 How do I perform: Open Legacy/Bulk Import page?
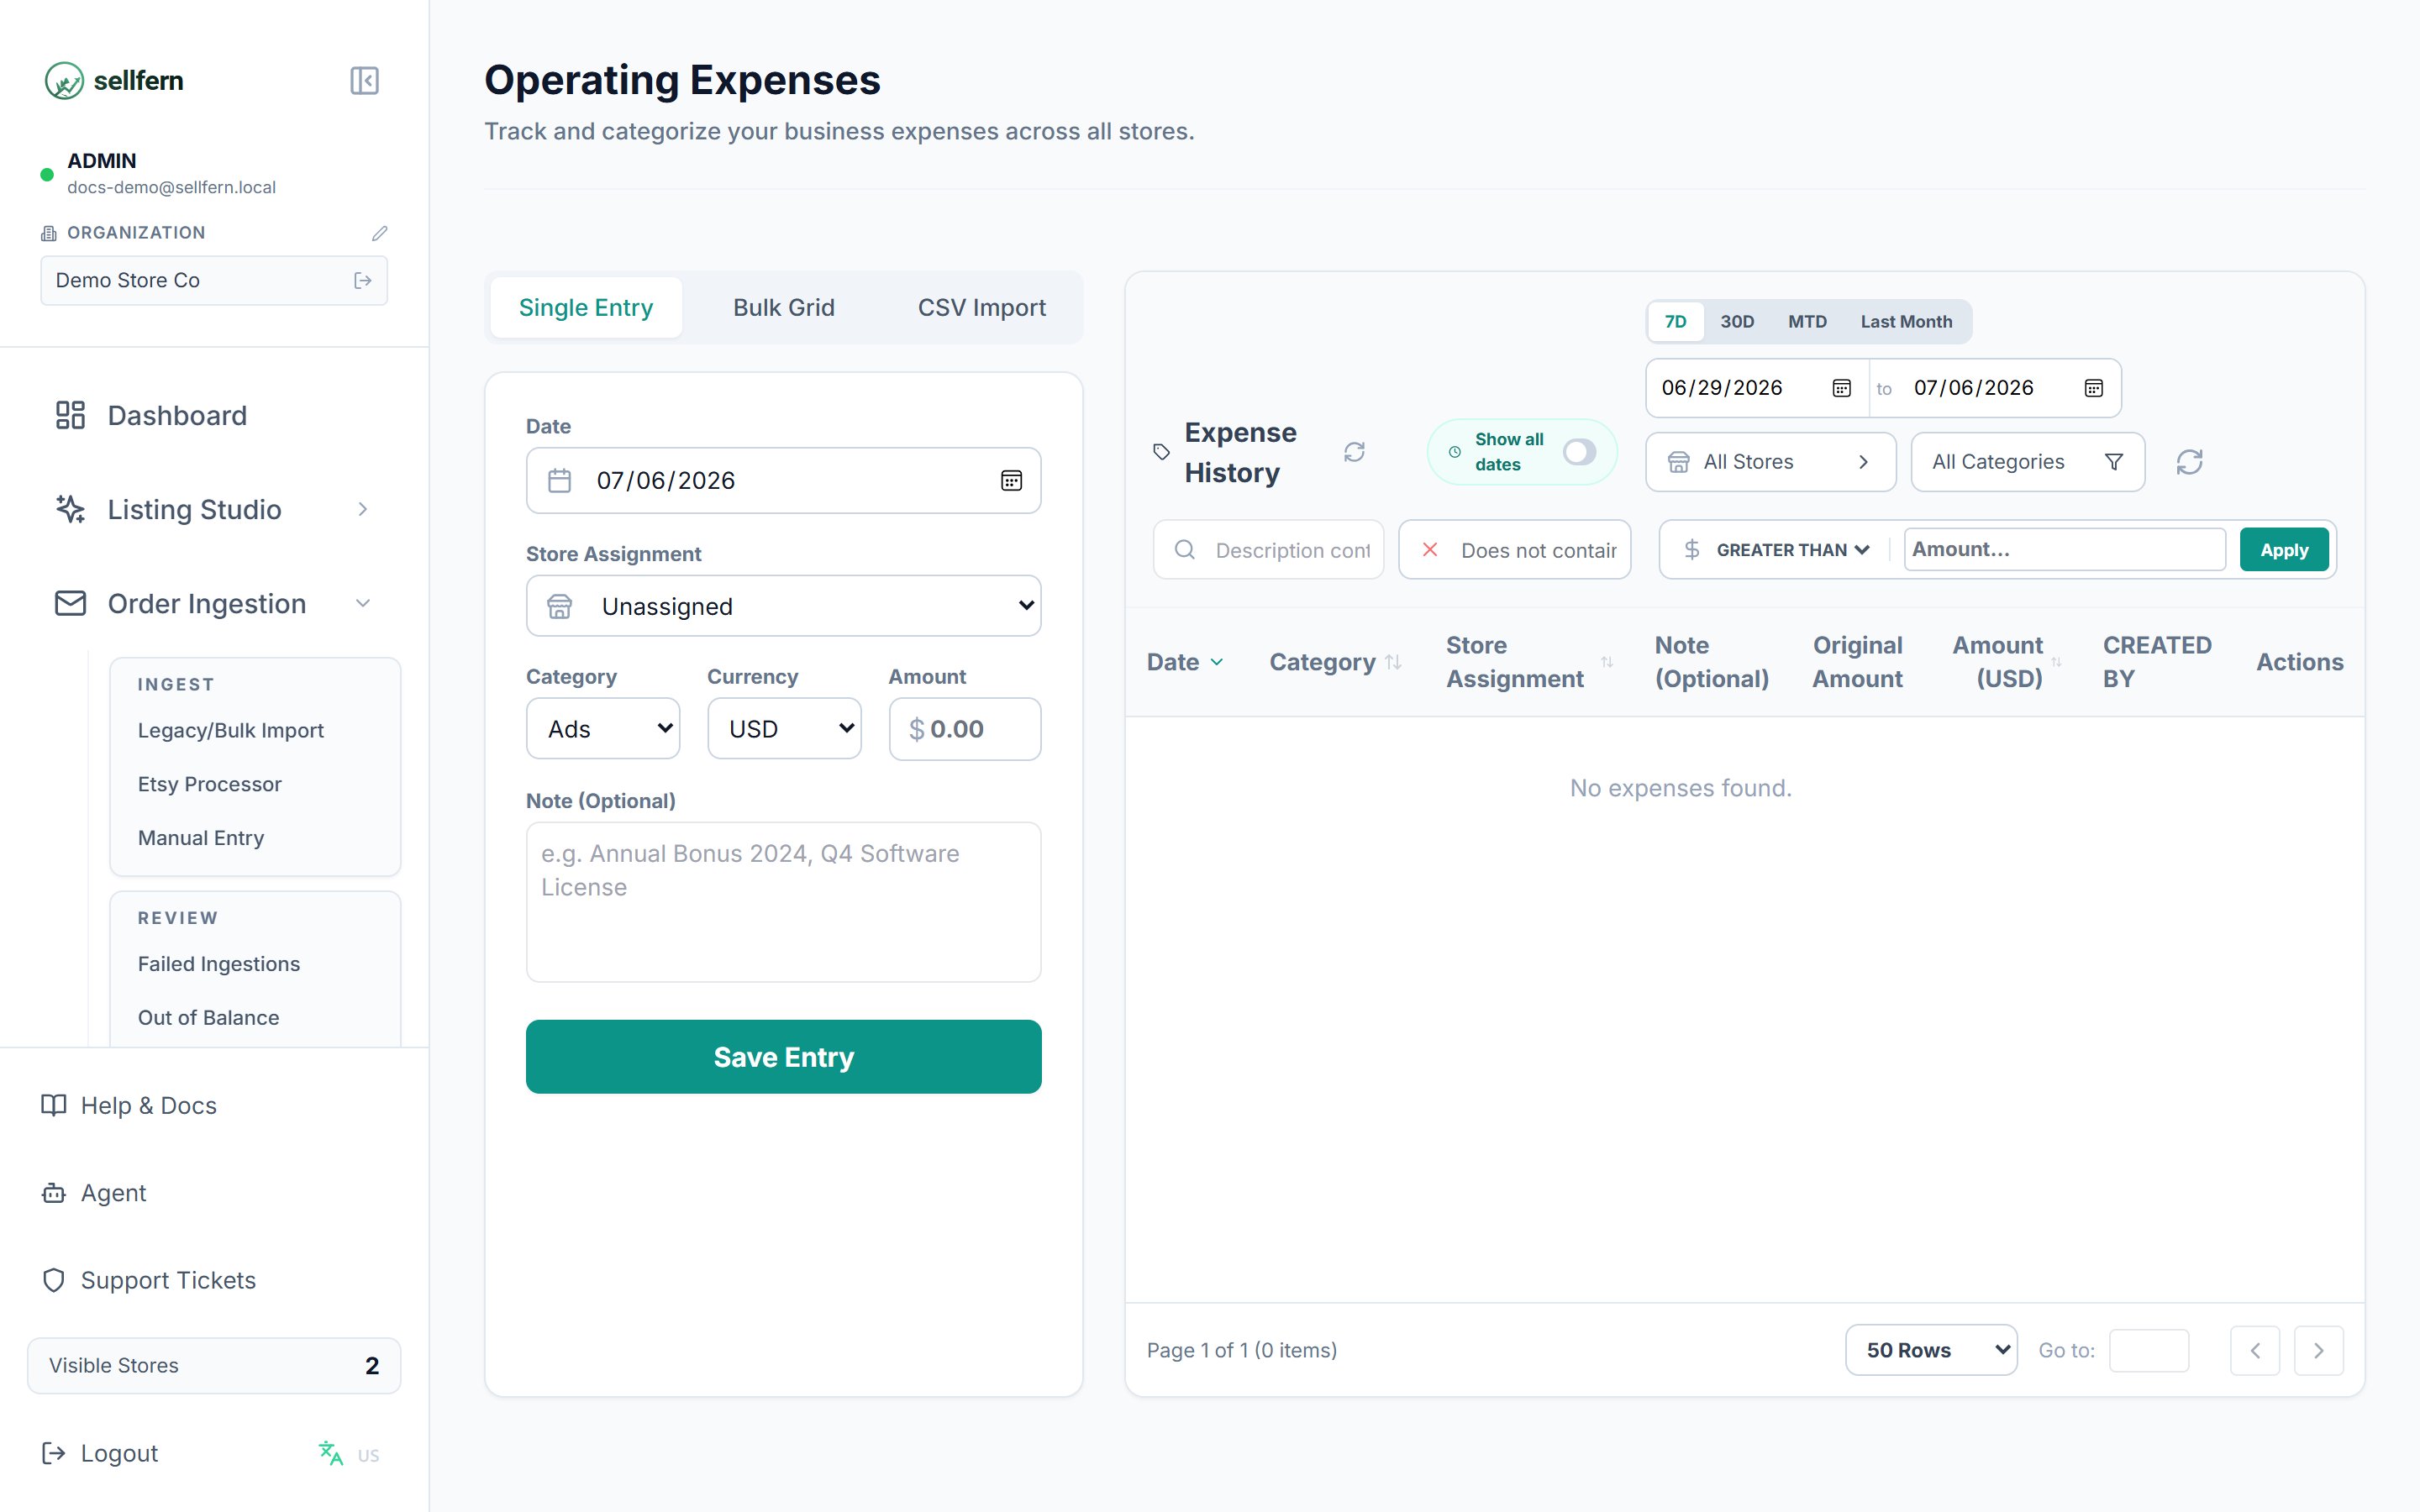(x=231, y=731)
